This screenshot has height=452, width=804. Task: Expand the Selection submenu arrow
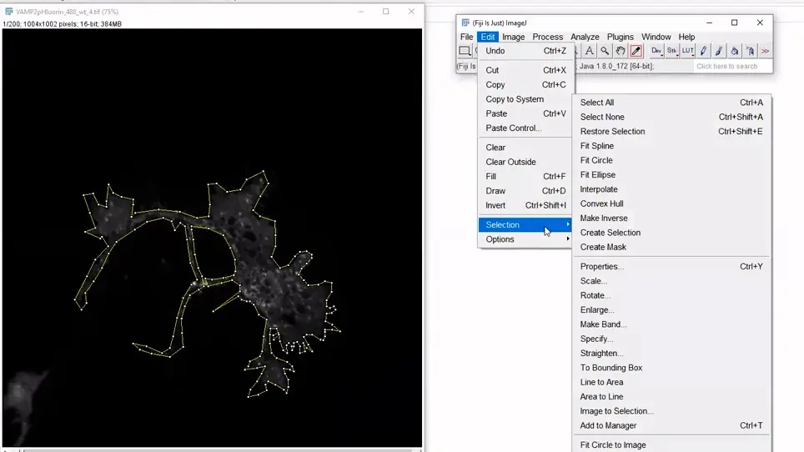568,224
